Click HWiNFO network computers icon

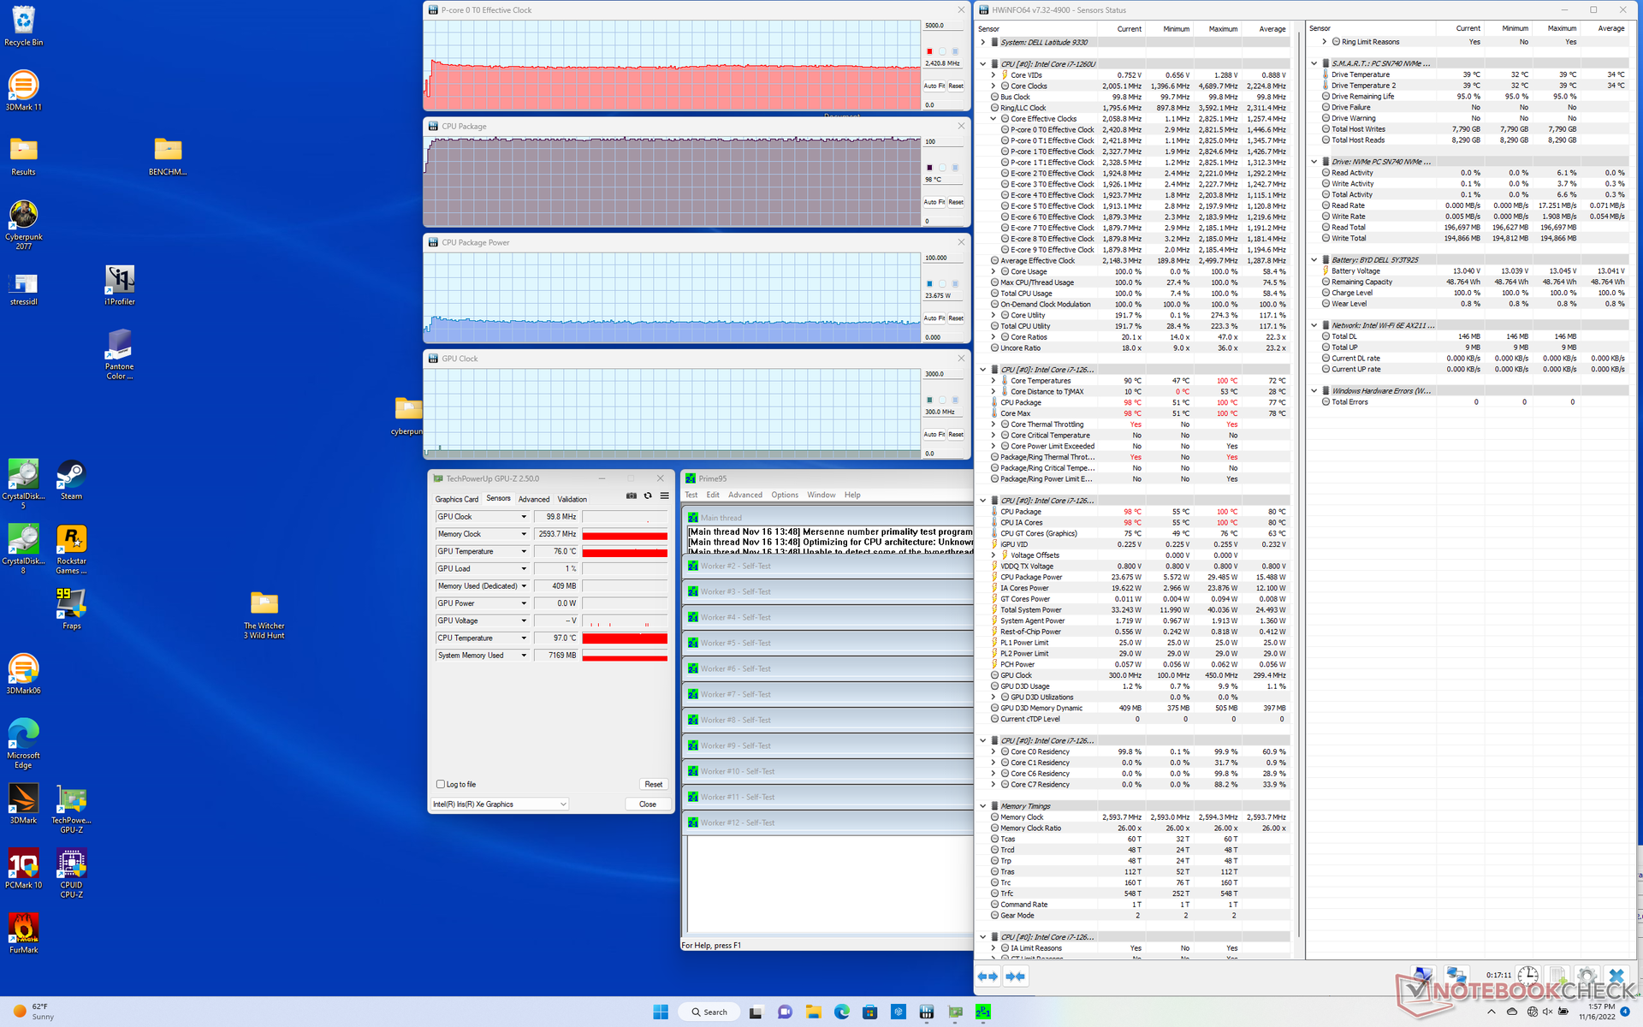[1456, 976]
